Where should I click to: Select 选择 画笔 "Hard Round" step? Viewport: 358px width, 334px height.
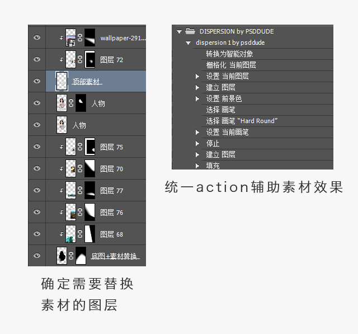pos(242,121)
